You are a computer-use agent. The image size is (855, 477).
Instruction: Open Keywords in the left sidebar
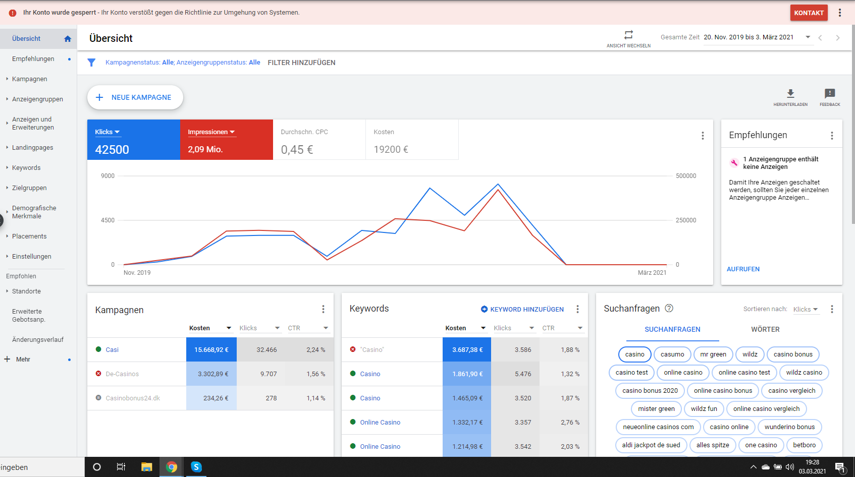(26, 168)
